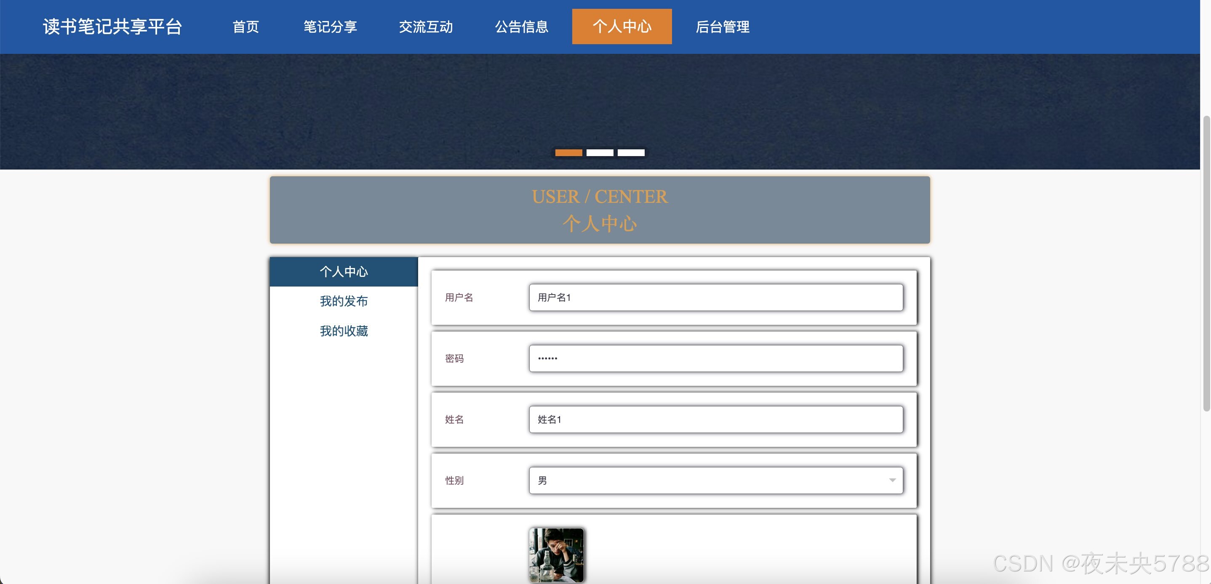Switch to the third carousel slide indicator
Screen dimensions: 1211x584
pos(630,153)
